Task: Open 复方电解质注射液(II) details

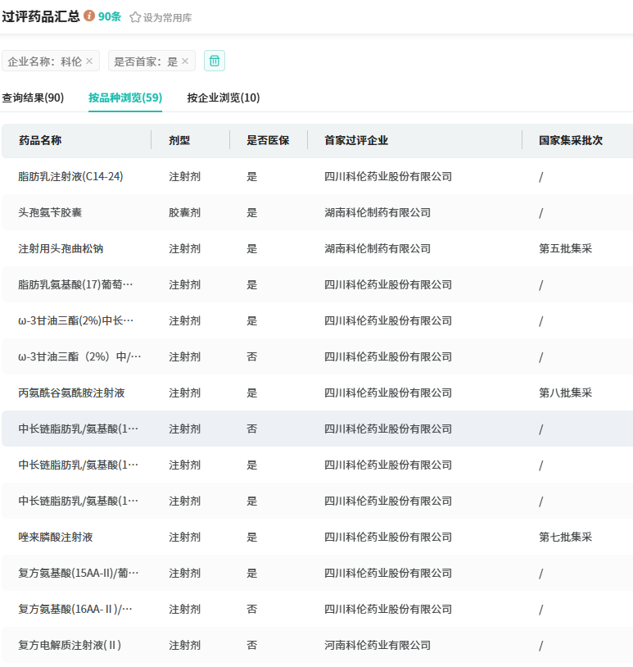Action: pyautogui.click(x=70, y=645)
